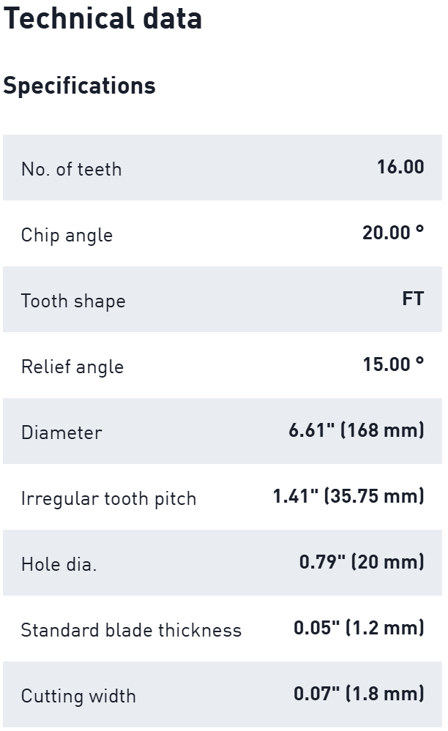Select the Irregular tooth pitch label

pos(108,498)
